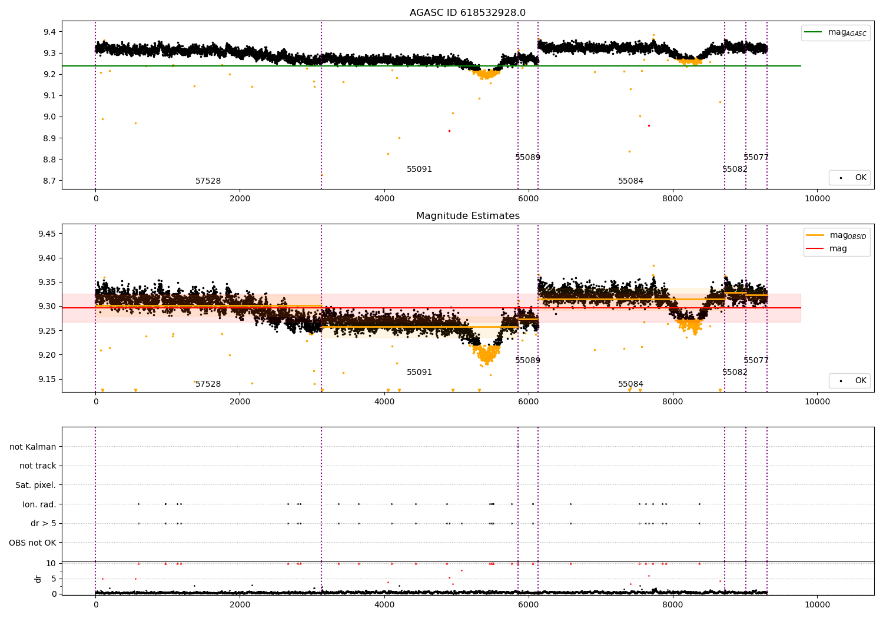Click the 'Sat. pixel.' axis label
The height and width of the screenshot is (618, 883).
point(36,486)
